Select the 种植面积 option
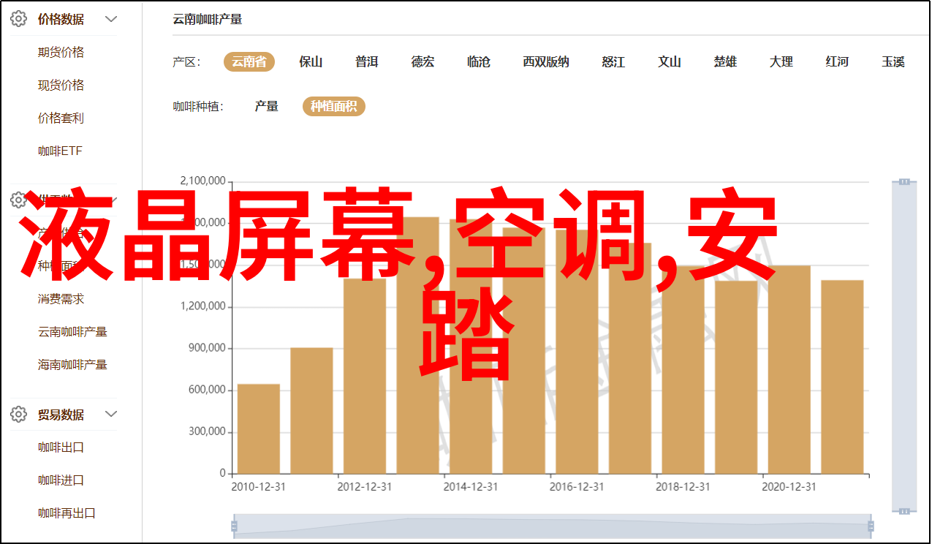 tap(333, 107)
